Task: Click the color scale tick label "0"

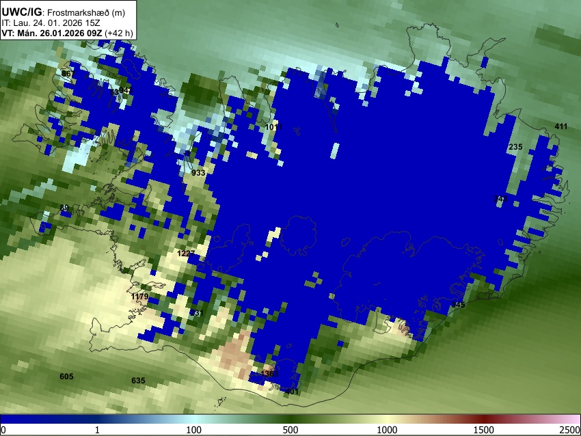Action: (x=3, y=430)
